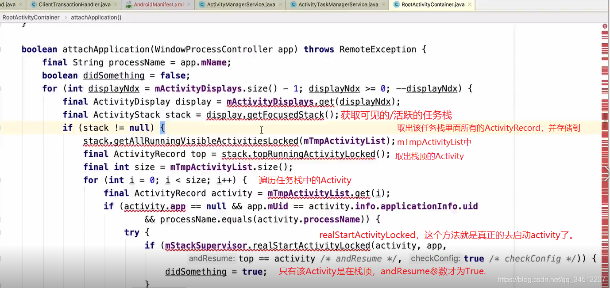Click mStackSupervisor field reference
Viewport: 610px width, 288px height.
pos(206,246)
